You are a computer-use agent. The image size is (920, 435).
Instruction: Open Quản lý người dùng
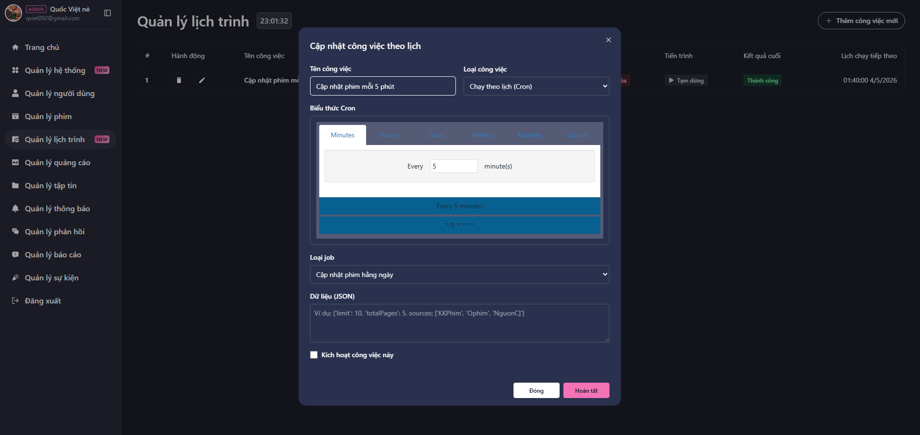[x=60, y=93]
